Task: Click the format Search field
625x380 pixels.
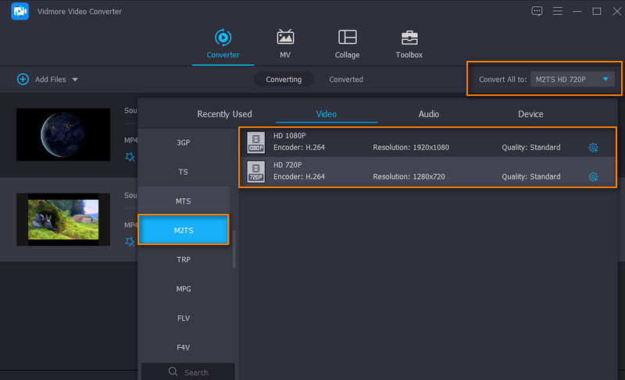Action: coord(187,372)
